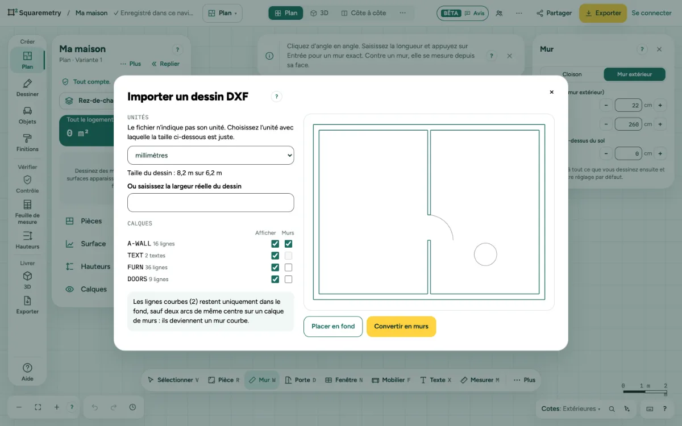Open the Cotes: Extérieures dropdown
Screen dimensions: 682x426
(x=571, y=408)
